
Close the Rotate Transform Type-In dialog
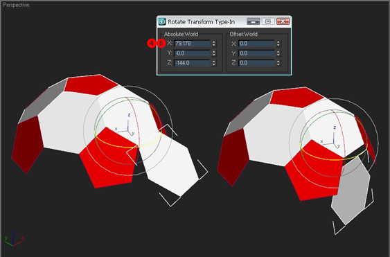[x=283, y=21]
